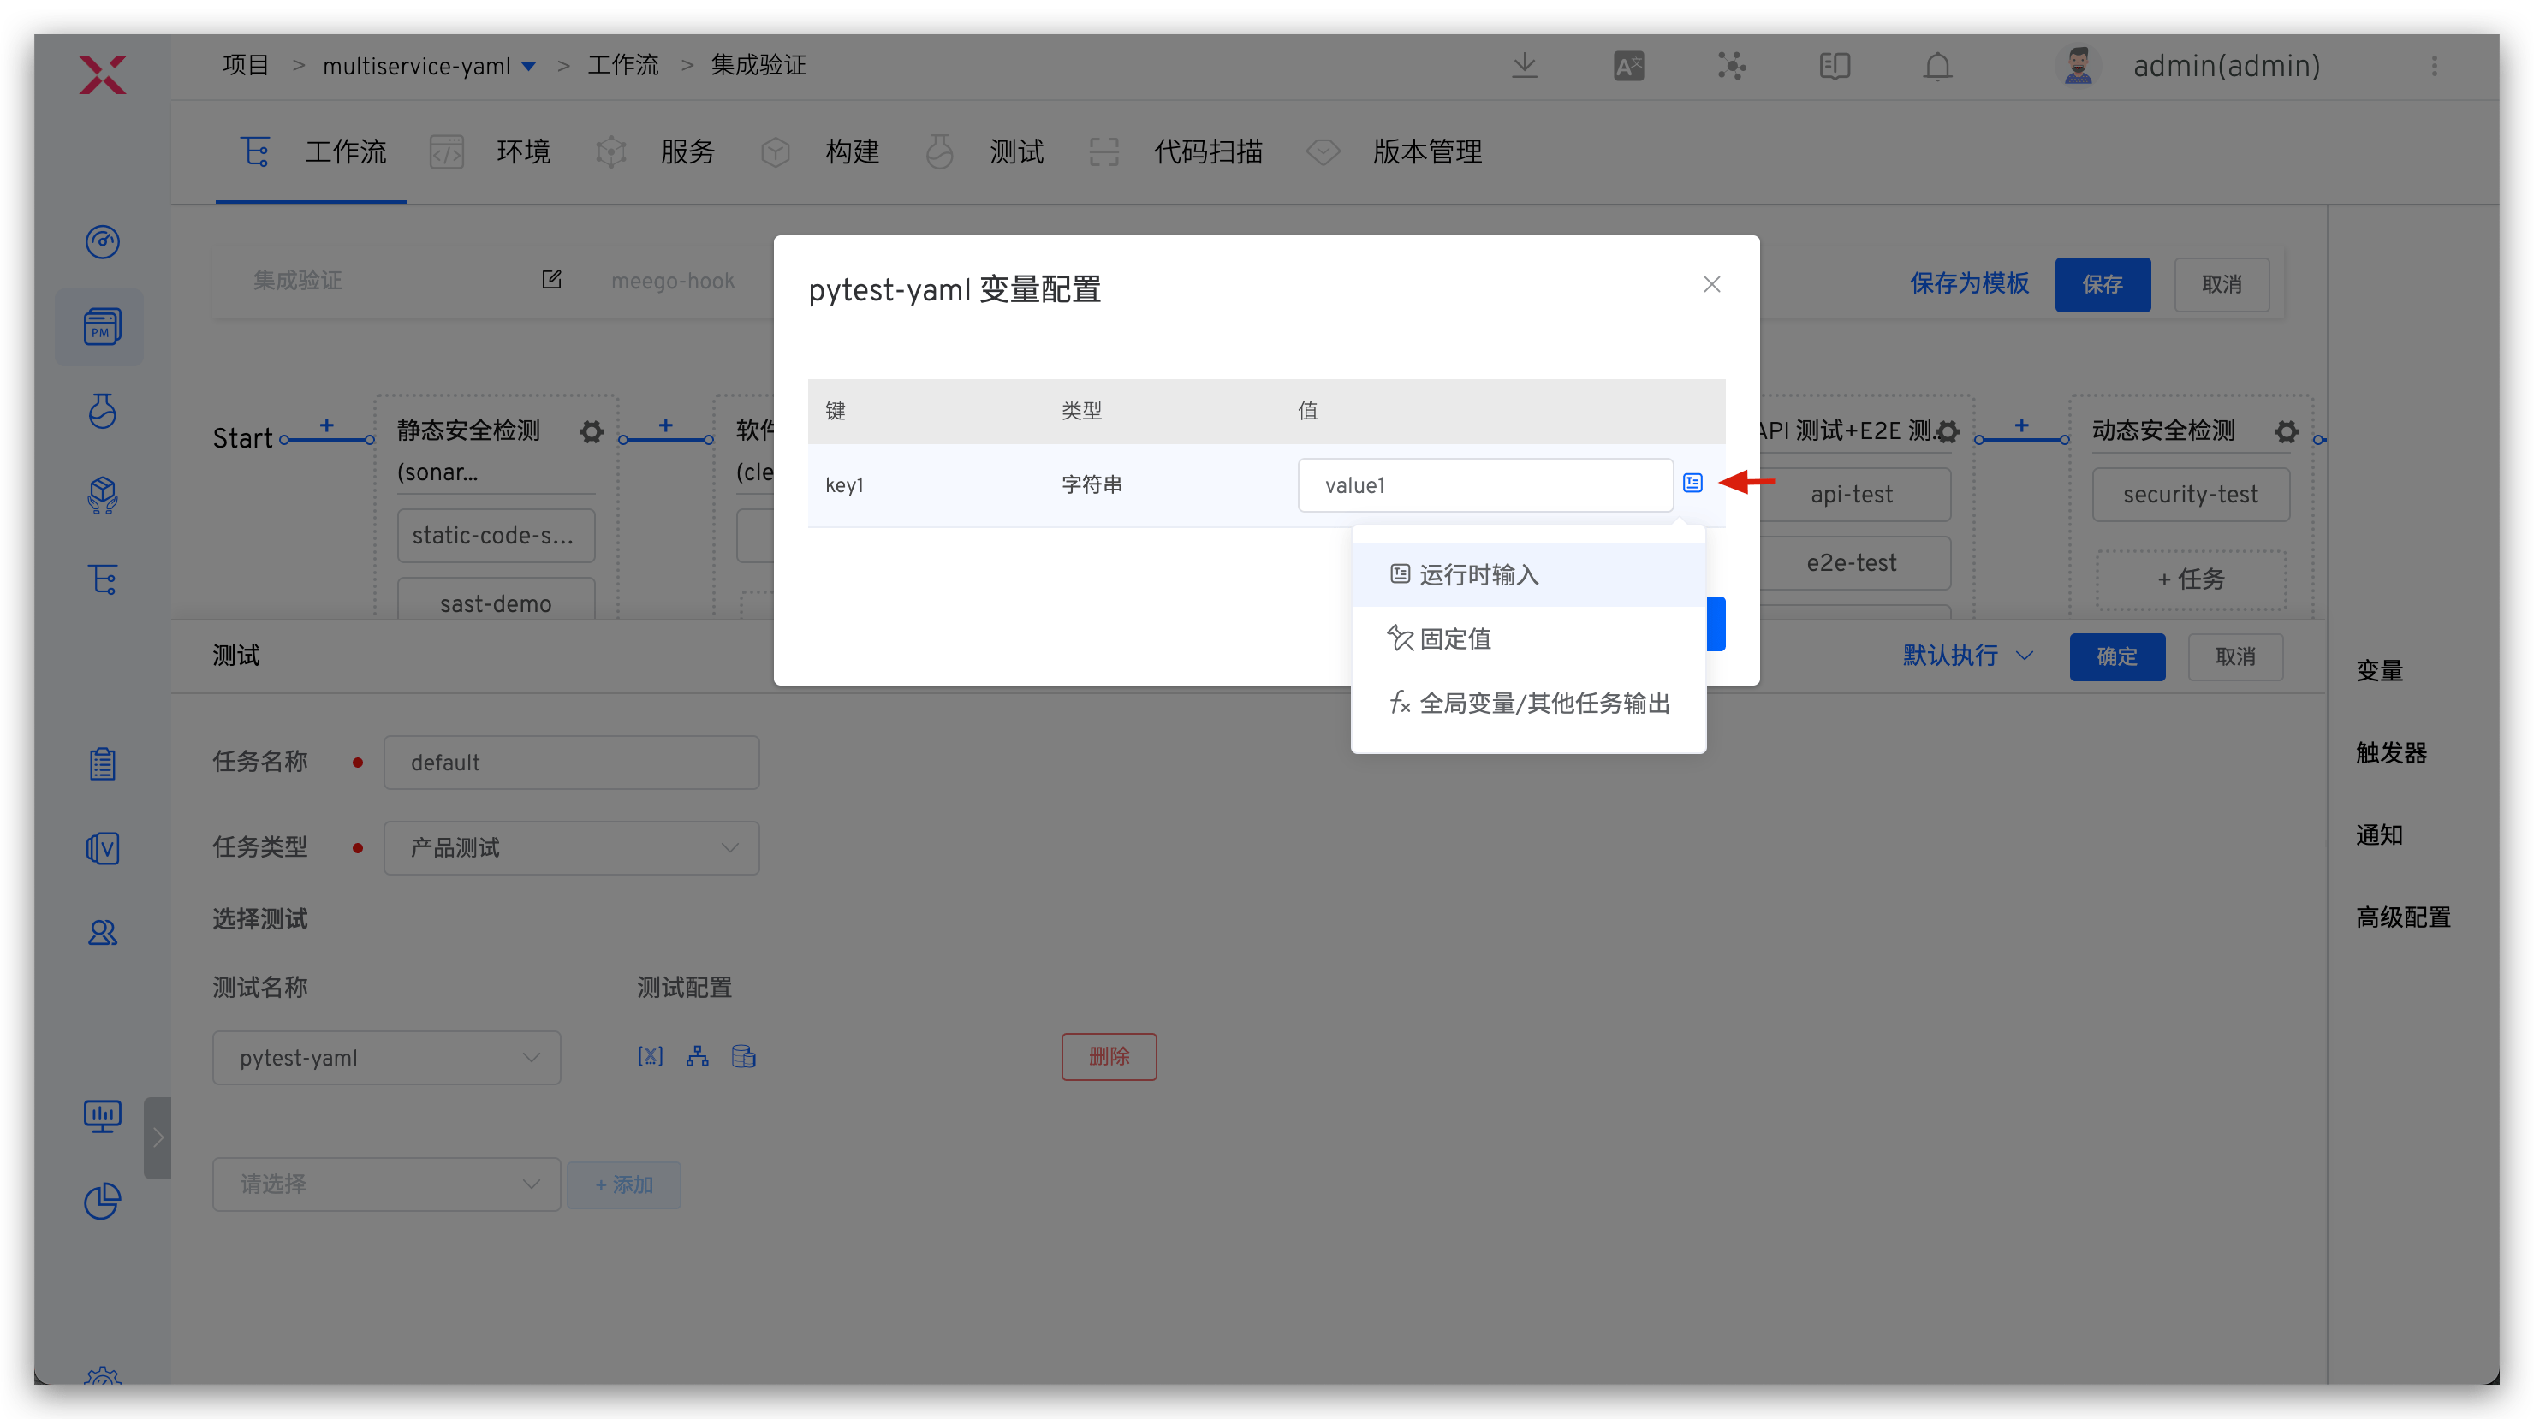This screenshot has width=2534, height=1419.
Task: Open the gear settings on 静态安全检测 node
Action: (x=592, y=431)
